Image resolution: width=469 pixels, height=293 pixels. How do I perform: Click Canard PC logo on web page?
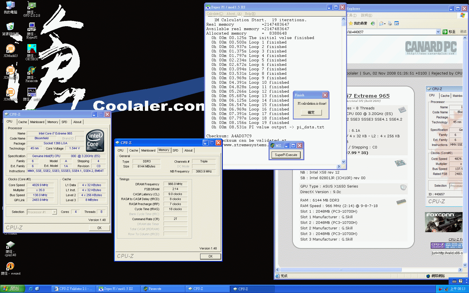coord(431,48)
